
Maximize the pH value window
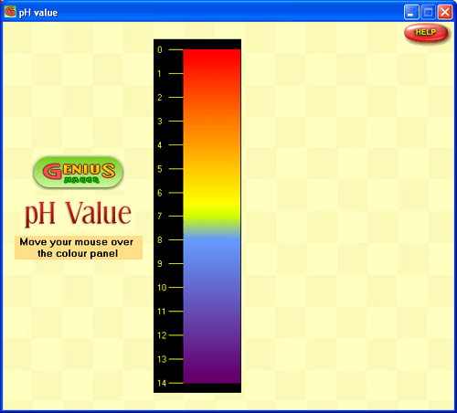tap(428, 13)
